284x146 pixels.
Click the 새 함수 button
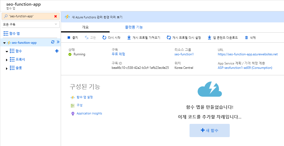click(x=209, y=130)
